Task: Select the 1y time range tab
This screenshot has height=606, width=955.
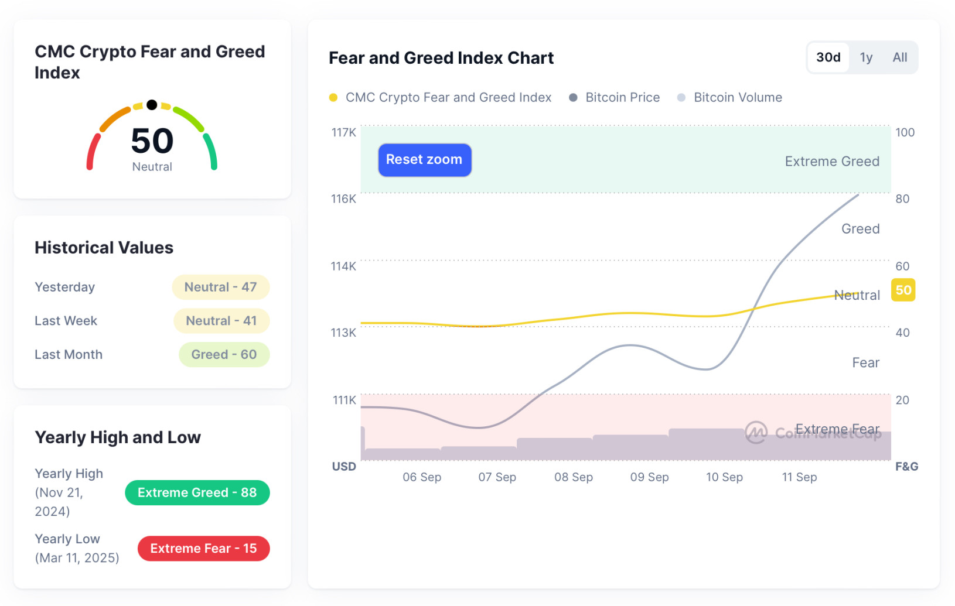Action: (x=866, y=57)
